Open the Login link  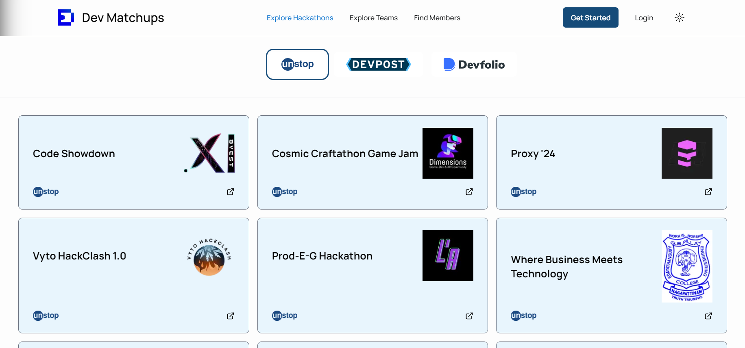pos(644,18)
